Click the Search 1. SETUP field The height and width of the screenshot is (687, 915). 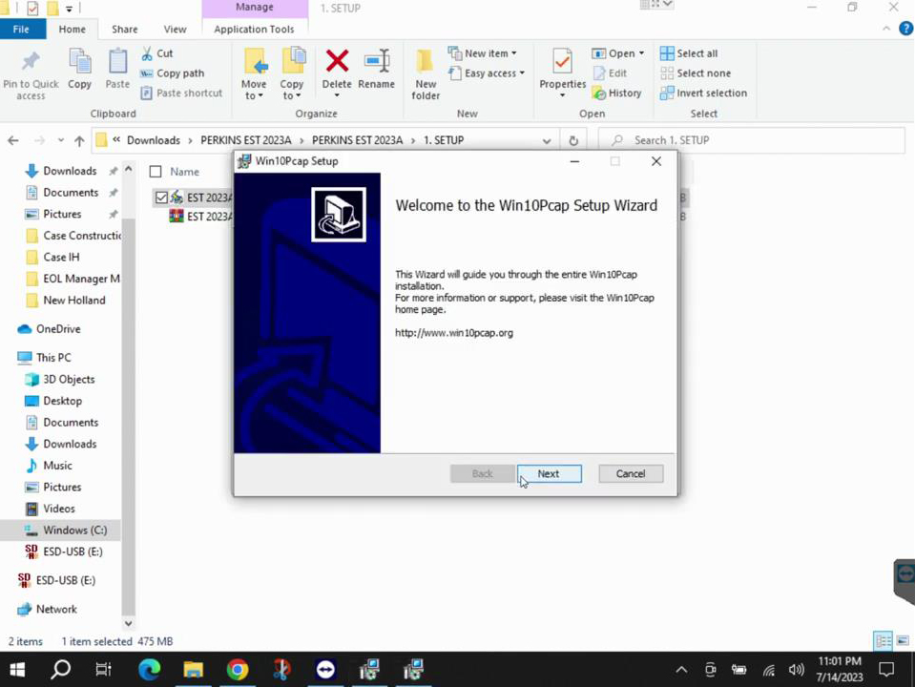pos(752,140)
